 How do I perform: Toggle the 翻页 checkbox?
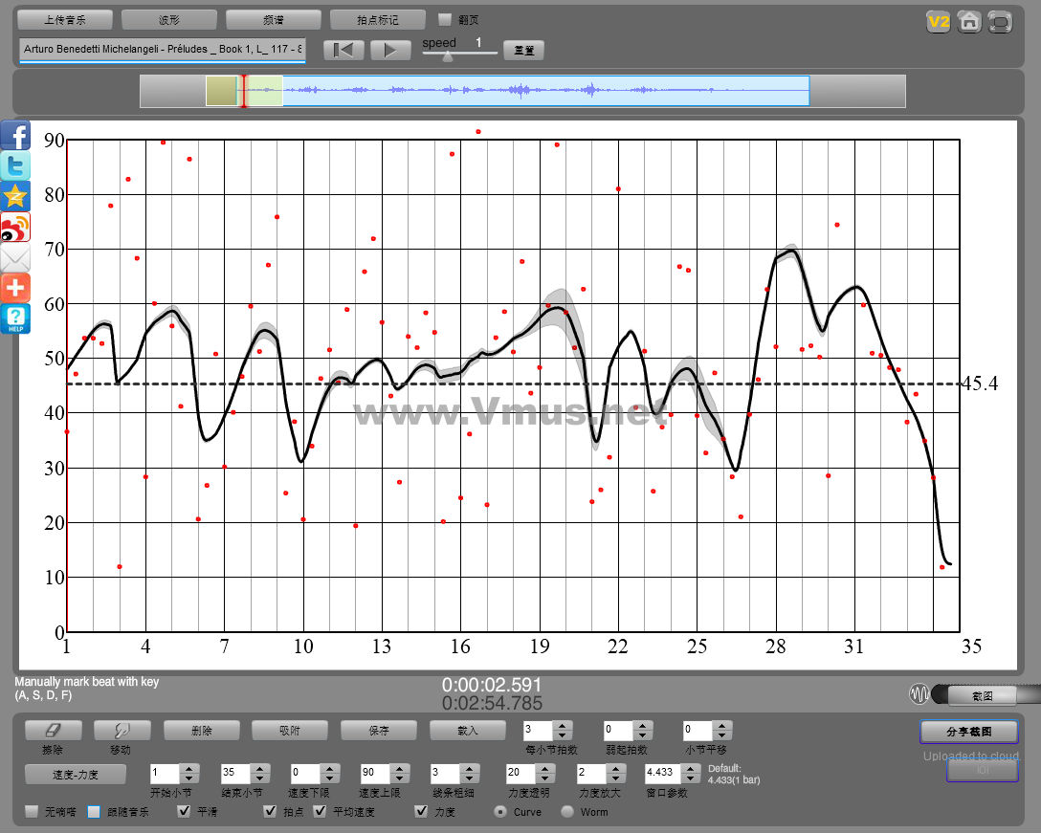point(445,19)
